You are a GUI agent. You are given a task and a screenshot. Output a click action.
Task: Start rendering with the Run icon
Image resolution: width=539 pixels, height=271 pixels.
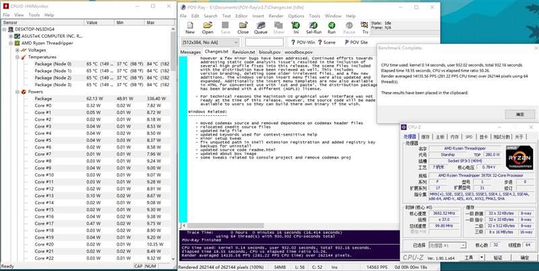331,26
